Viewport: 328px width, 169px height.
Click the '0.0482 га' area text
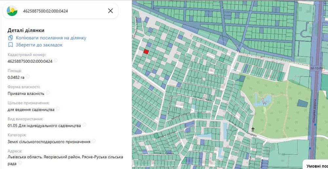pyautogui.click(x=16, y=77)
